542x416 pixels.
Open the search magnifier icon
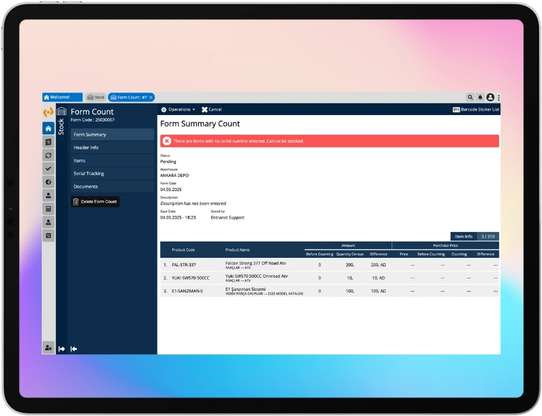pyautogui.click(x=470, y=97)
